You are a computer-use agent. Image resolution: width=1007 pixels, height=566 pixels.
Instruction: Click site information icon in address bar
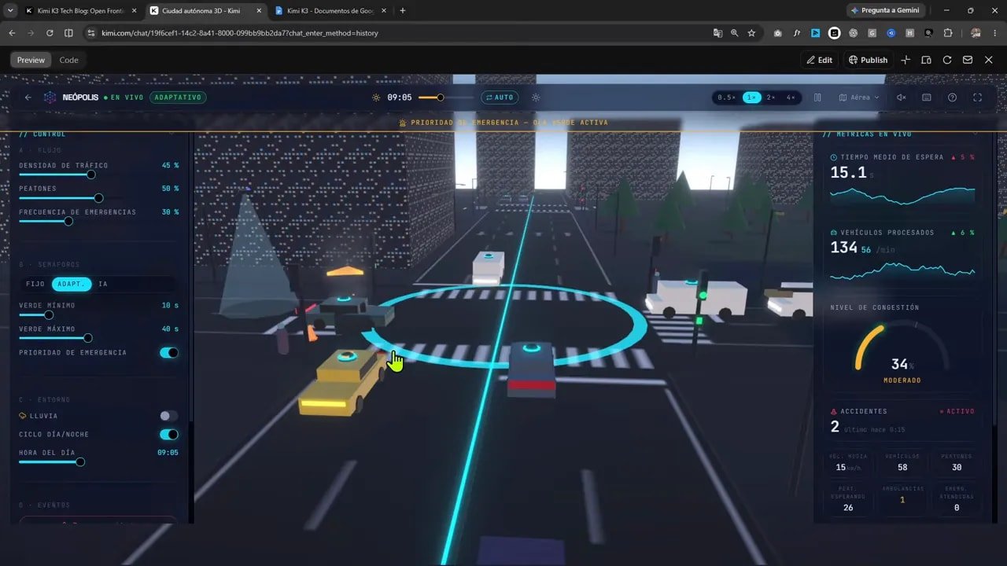pyautogui.click(x=91, y=33)
